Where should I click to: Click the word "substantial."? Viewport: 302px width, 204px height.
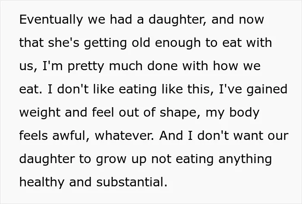click(x=132, y=182)
